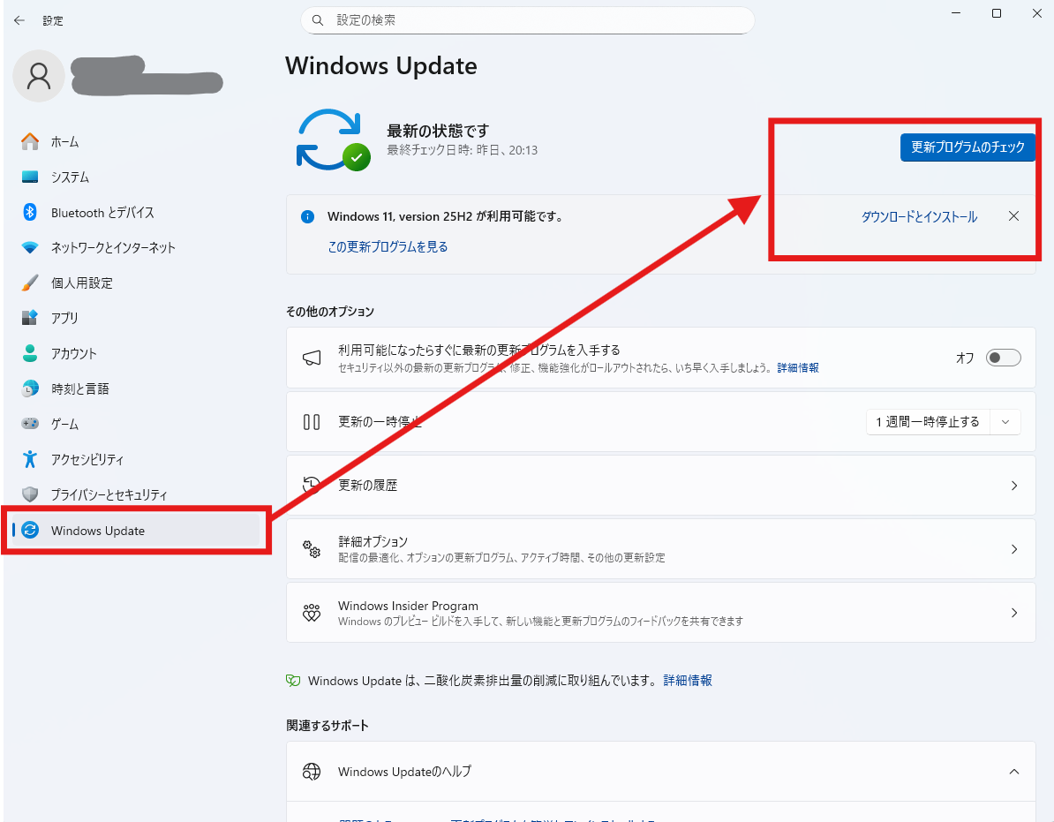Screen dimensions: 1054x822
Task: Click ダウンロードとインストール link
Action: (919, 217)
